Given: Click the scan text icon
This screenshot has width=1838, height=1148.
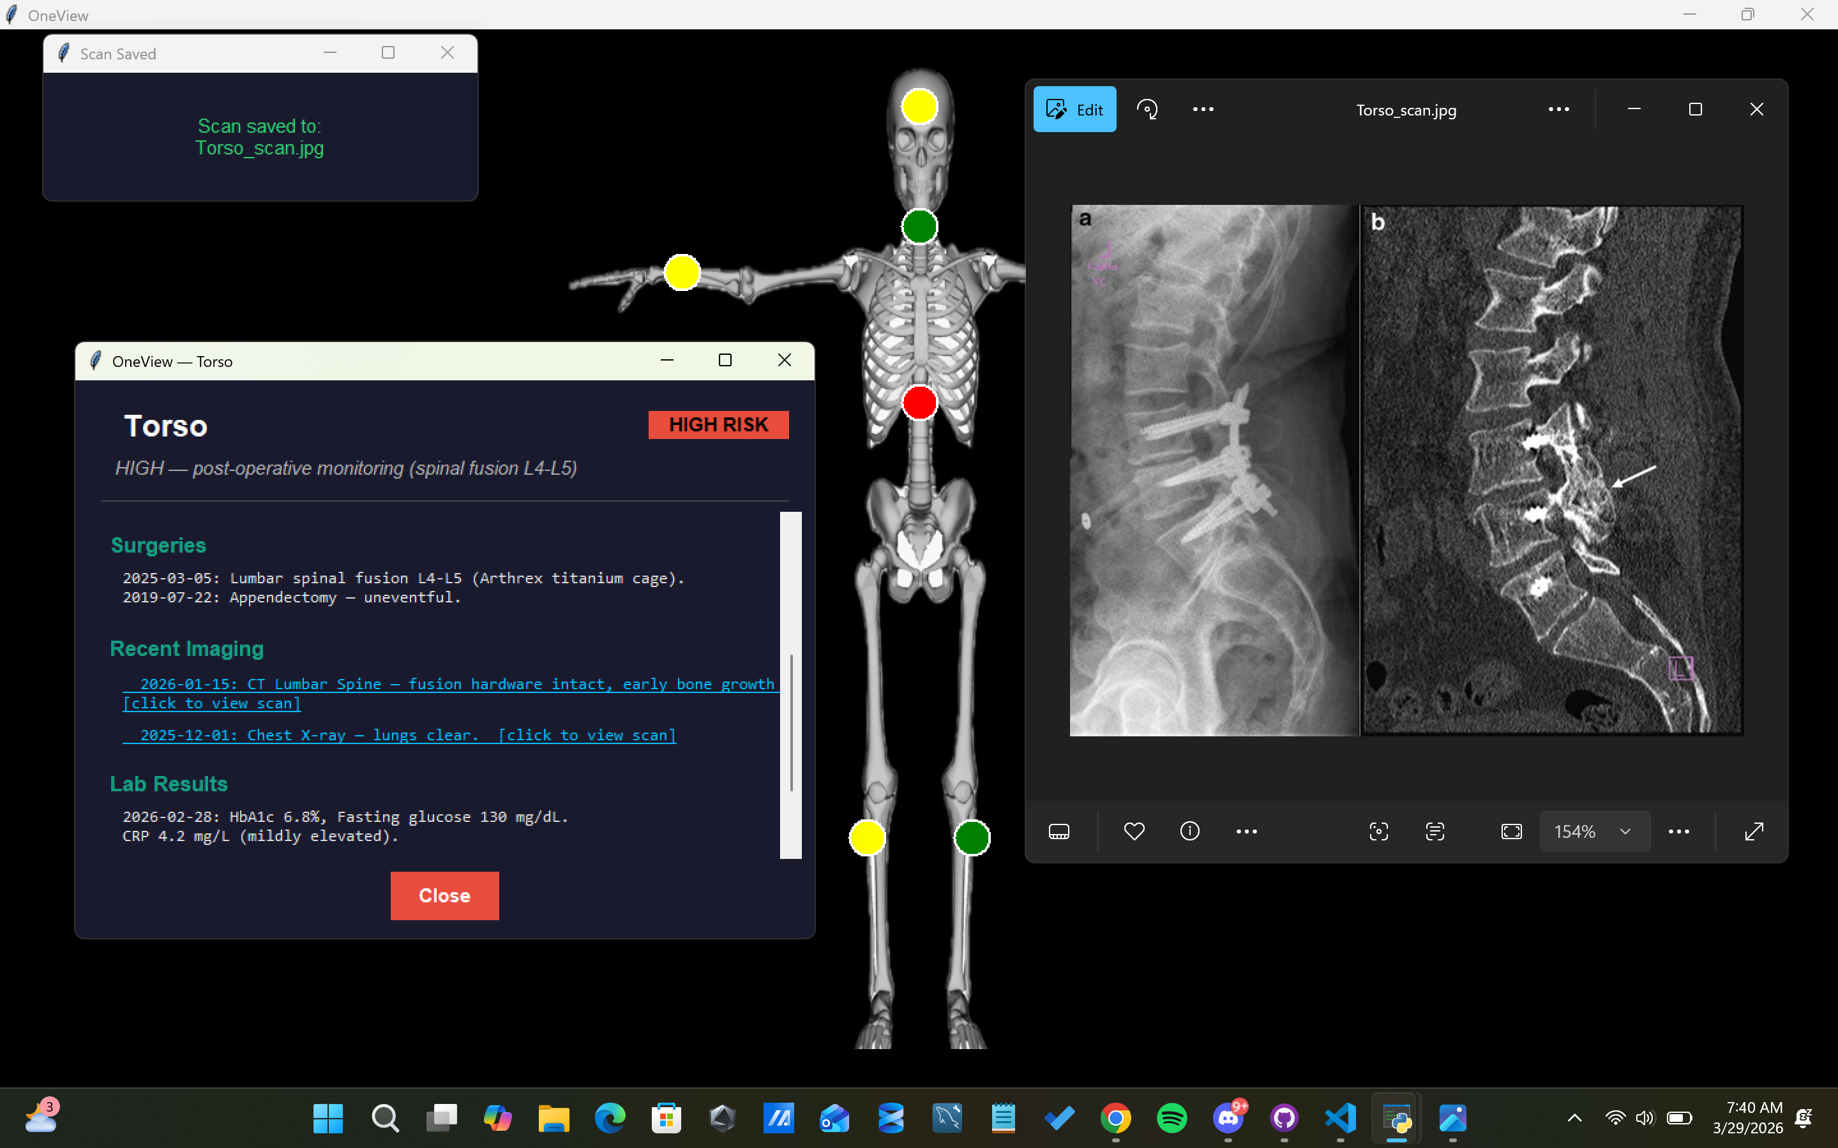Looking at the screenshot, I should tap(1435, 831).
